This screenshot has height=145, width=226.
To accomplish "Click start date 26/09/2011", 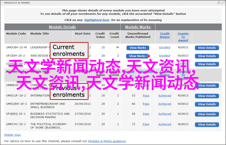I will pyautogui.click(x=83, y=104).
